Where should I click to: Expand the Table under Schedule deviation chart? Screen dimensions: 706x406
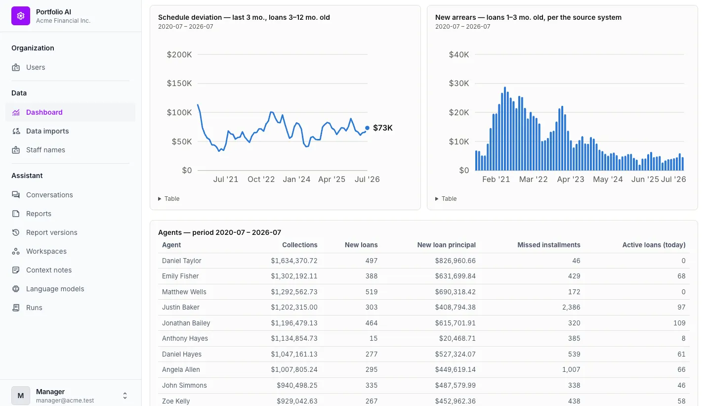coord(169,199)
